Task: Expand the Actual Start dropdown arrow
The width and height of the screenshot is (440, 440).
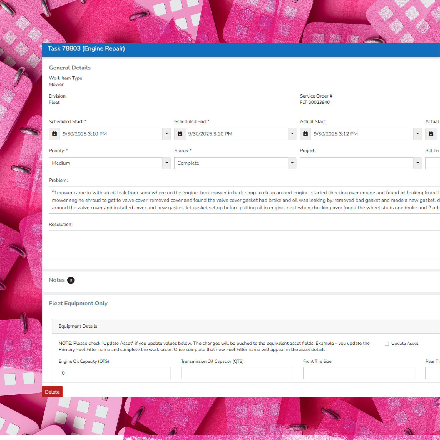Action: pos(417,134)
